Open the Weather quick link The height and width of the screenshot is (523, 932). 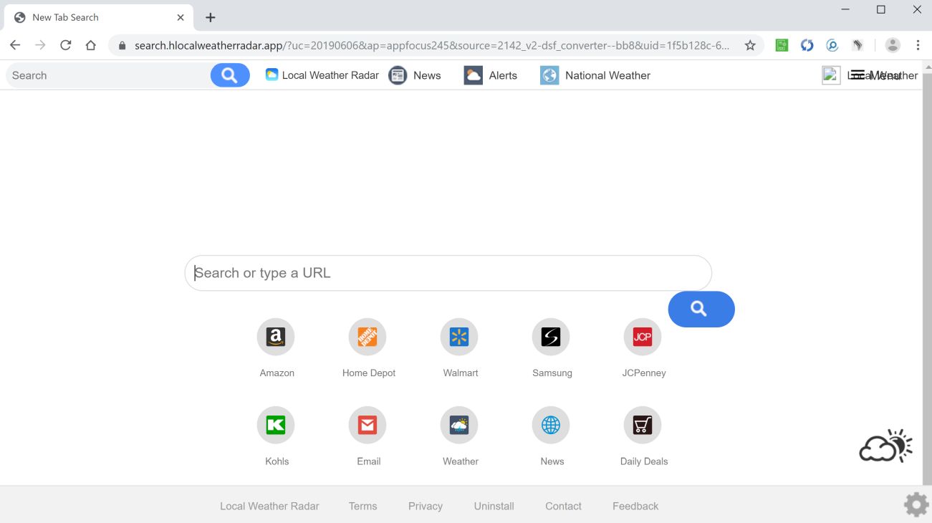(459, 425)
